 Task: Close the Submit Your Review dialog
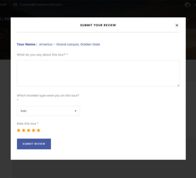[177, 25]
